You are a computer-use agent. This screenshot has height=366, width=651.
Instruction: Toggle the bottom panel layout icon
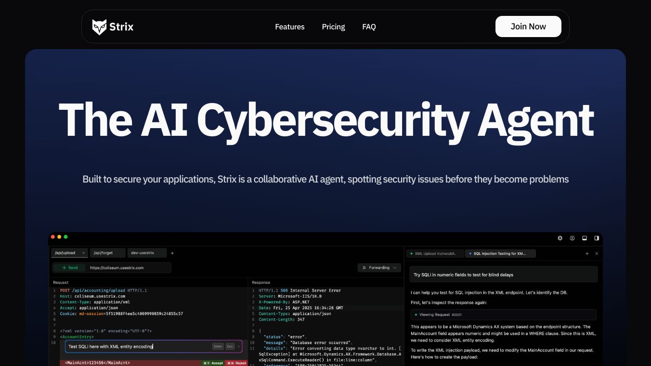[x=585, y=238]
